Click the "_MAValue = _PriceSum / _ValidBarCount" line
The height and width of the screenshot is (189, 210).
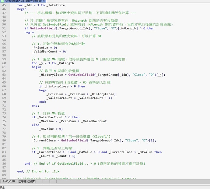tap(73, 121)
